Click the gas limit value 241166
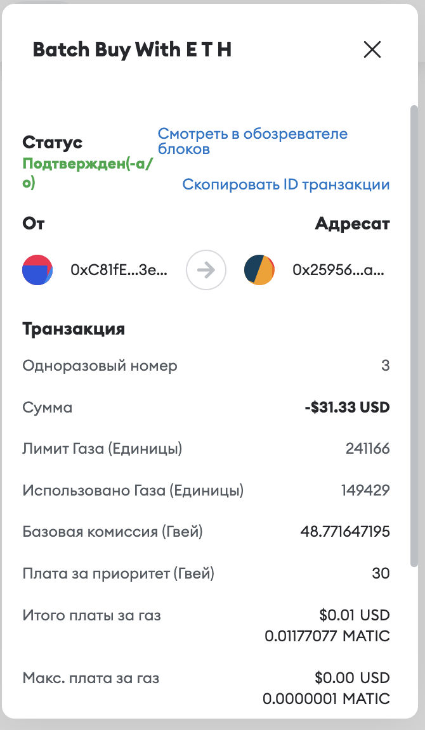 pos(368,449)
